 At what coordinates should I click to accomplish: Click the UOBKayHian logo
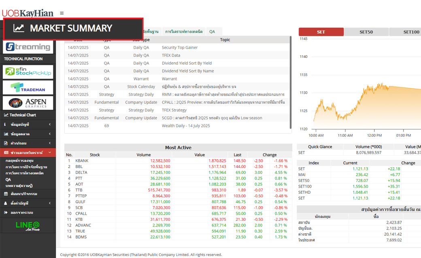[x=28, y=13]
